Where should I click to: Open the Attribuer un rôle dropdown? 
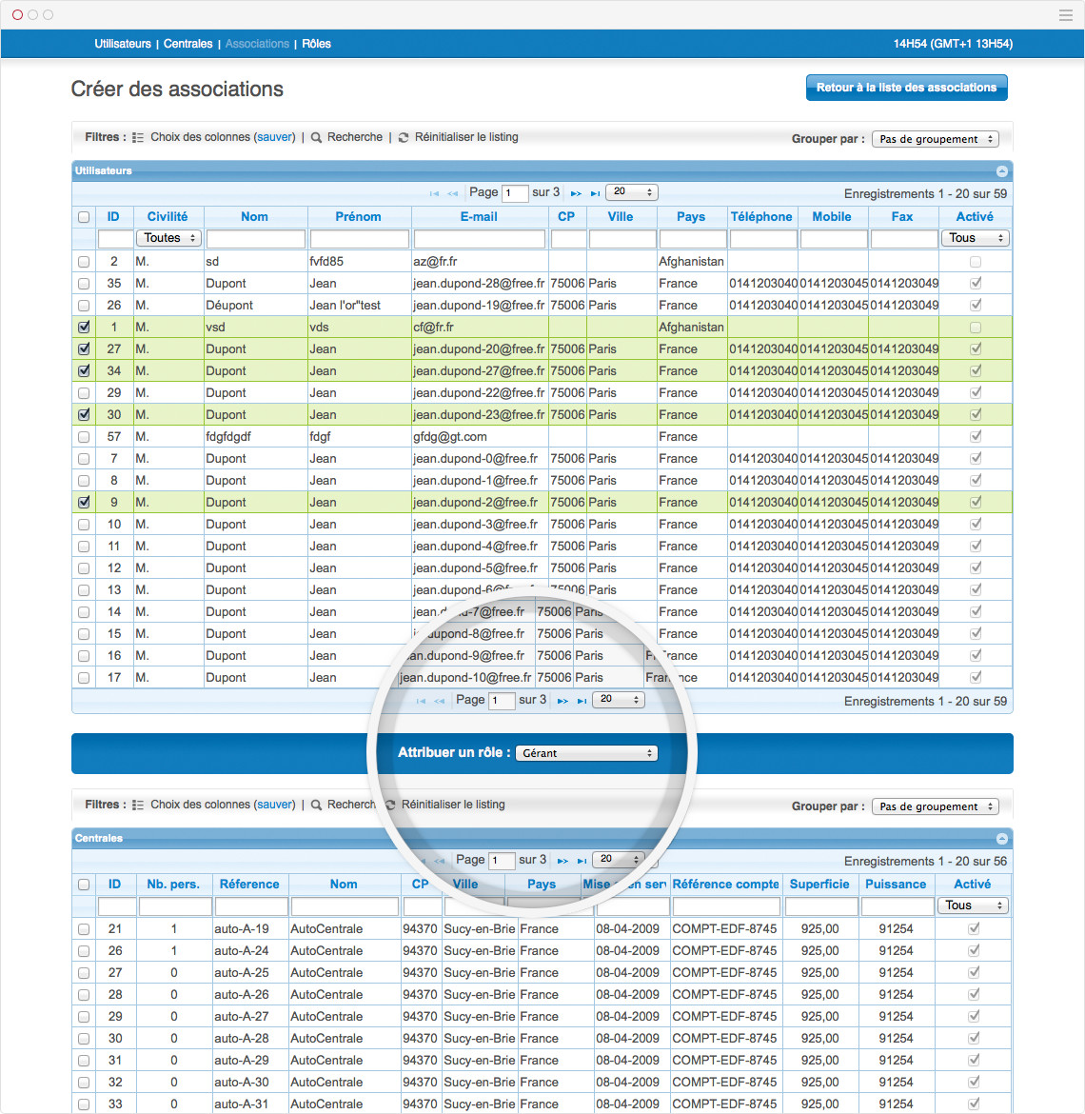click(x=586, y=753)
